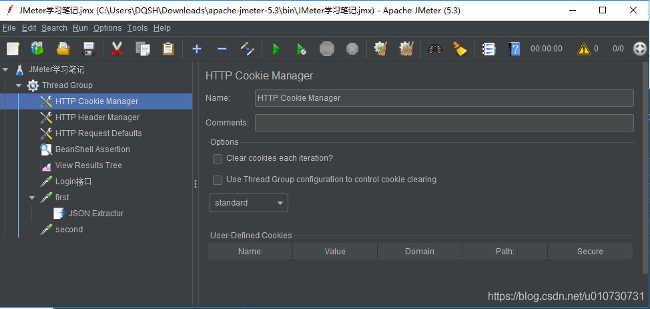650x309 pixels.
Task: Select HTTP Cookie Manager tree node
Action: tap(97, 101)
